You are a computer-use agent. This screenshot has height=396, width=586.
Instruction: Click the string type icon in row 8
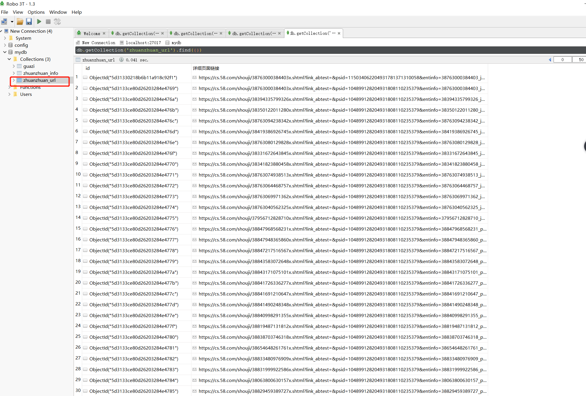pos(194,153)
